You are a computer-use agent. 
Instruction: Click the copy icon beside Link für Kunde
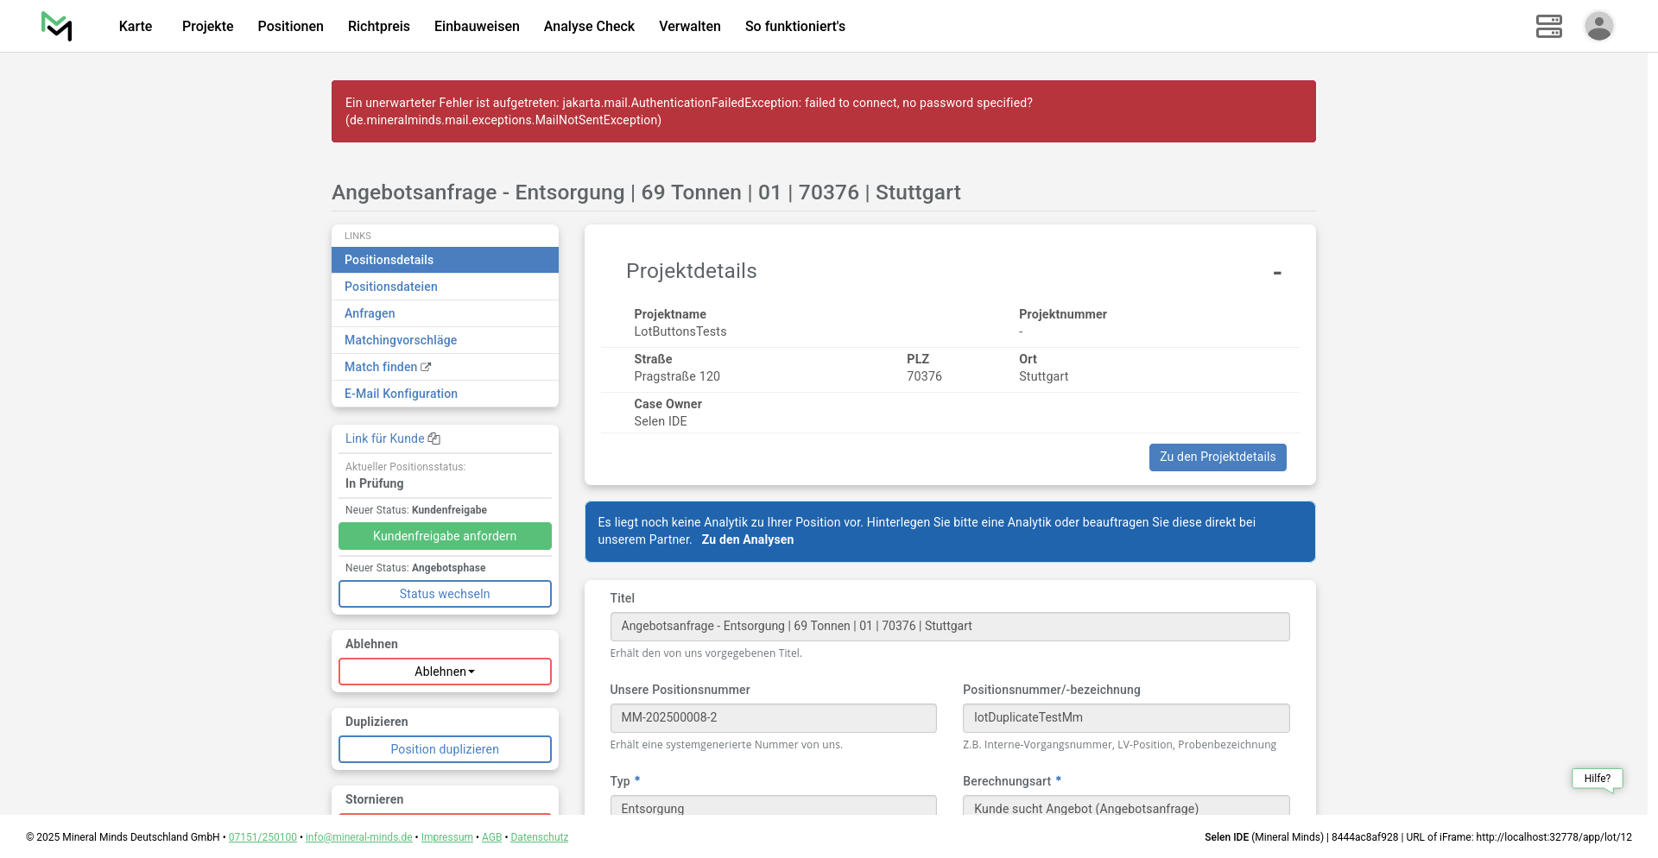click(x=434, y=438)
